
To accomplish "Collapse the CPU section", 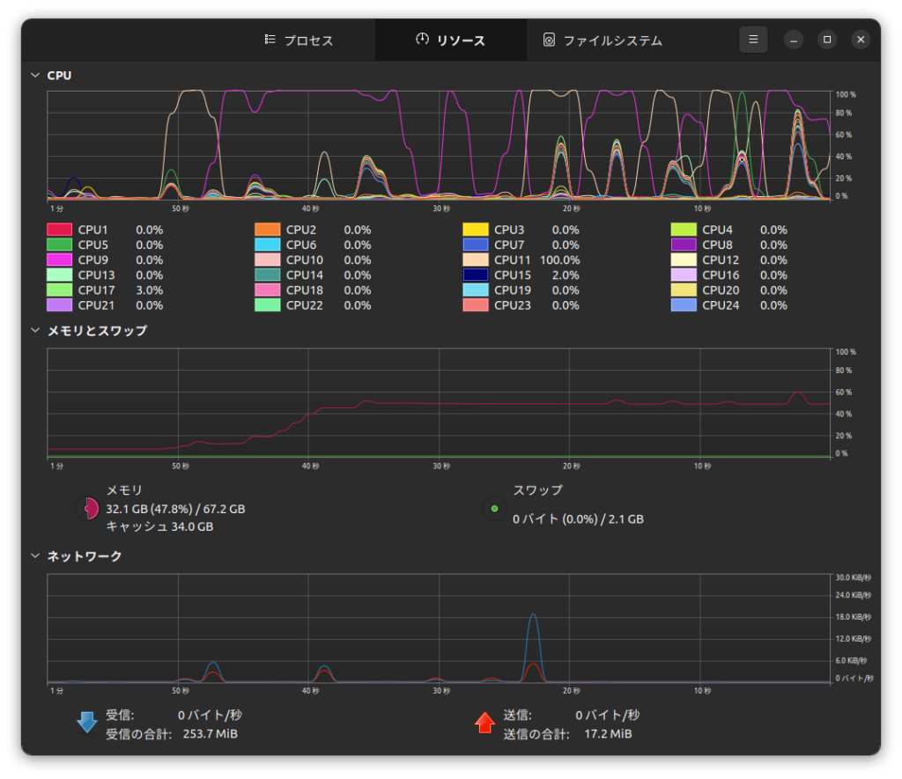I will (x=34, y=76).
